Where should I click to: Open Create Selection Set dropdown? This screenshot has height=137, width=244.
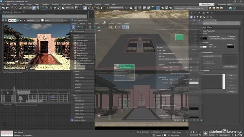[116, 8]
